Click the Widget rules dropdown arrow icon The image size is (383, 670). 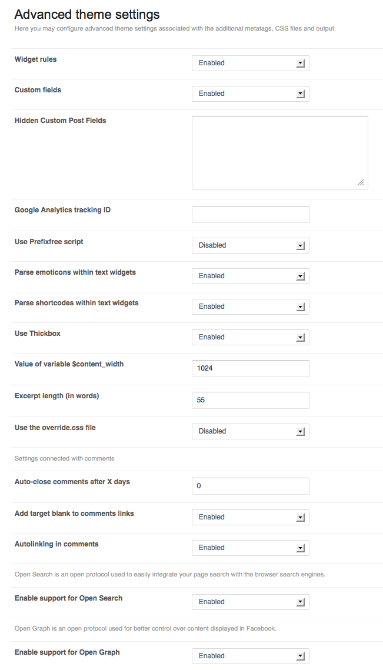[300, 63]
